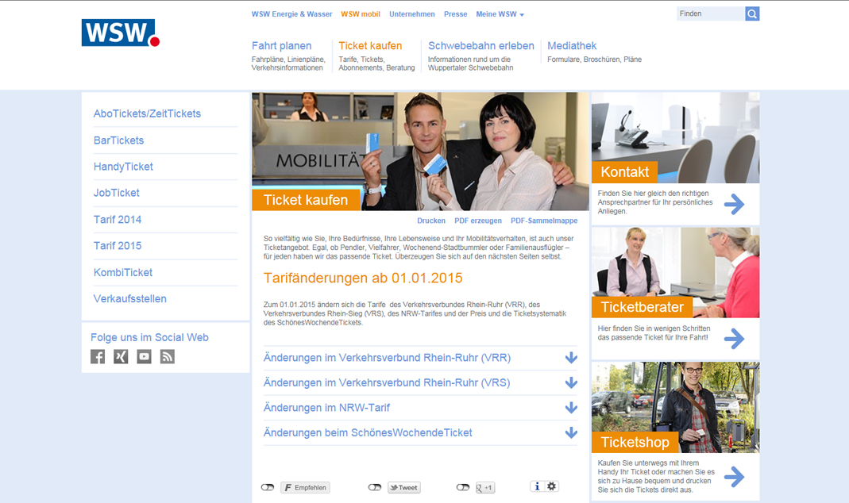
Task: Click the Facebook Empfehlen button
Action: click(306, 487)
